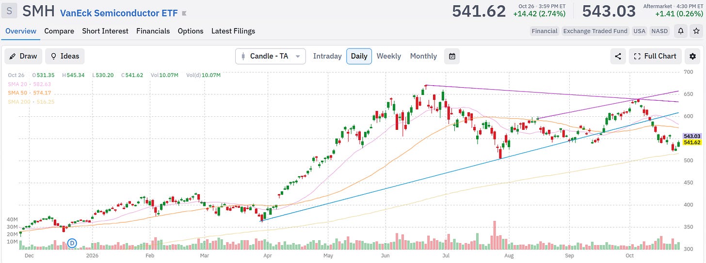Click the Exchange Traded Fund tag
Viewport: 706px width, 263px height.
595,31
